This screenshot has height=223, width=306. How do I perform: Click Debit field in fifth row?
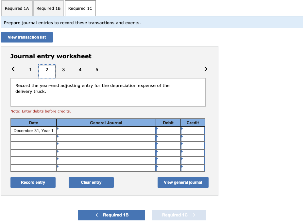[168, 161]
